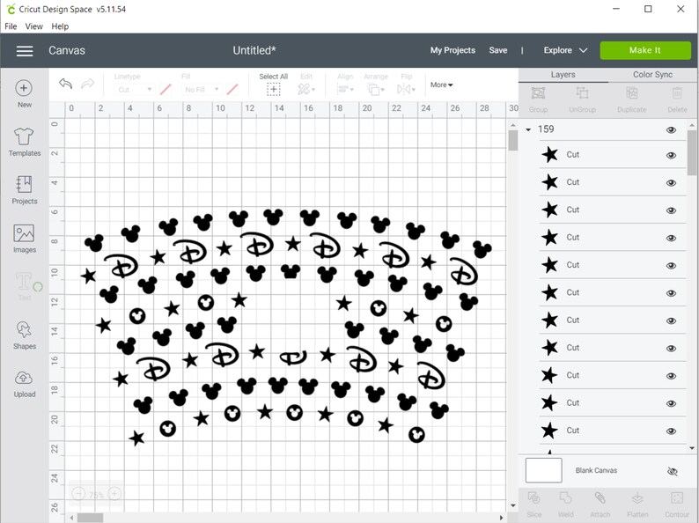Click the Make It button

click(x=645, y=50)
